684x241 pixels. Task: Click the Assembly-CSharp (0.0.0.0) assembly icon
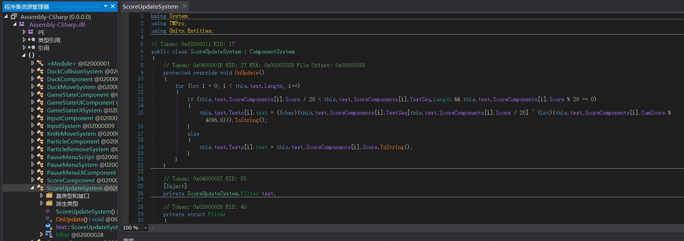(14, 17)
